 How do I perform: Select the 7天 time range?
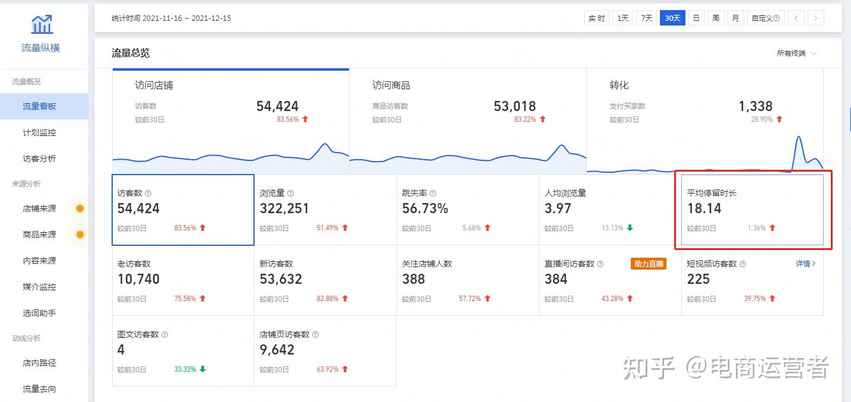(646, 18)
